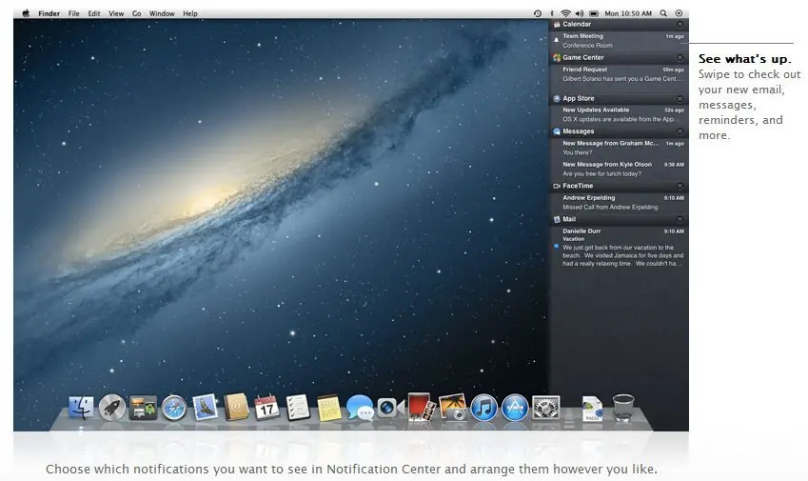Open iTunes music note in Dock
This screenshot has height=481, width=808.
(483, 408)
